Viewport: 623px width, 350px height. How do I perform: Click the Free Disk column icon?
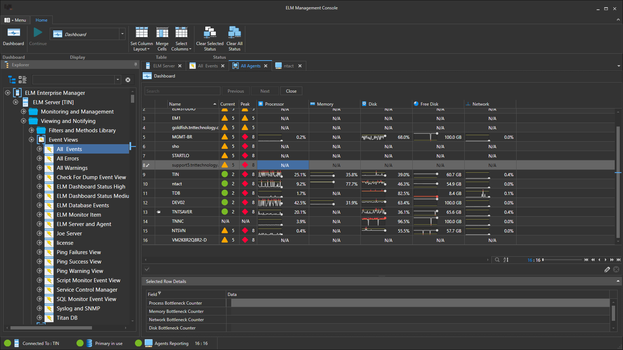click(416, 104)
